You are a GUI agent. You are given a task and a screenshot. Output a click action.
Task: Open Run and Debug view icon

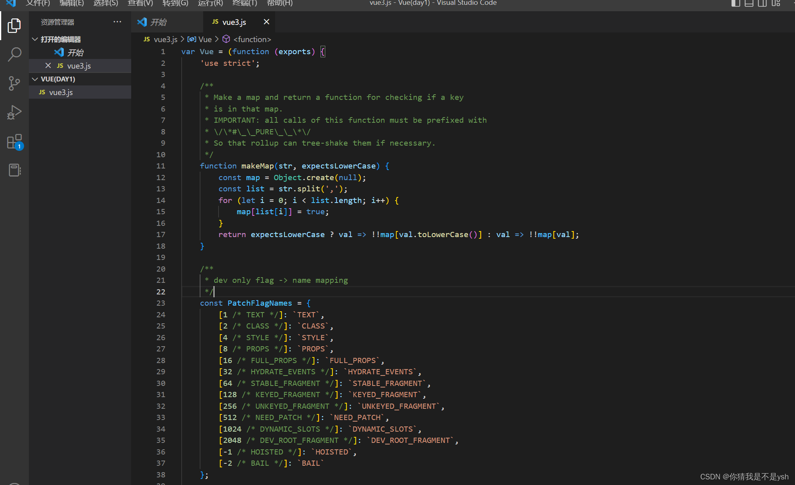pos(14,112)
